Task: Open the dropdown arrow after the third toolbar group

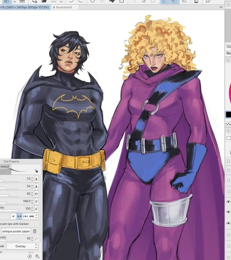Action: click(61, 2)
